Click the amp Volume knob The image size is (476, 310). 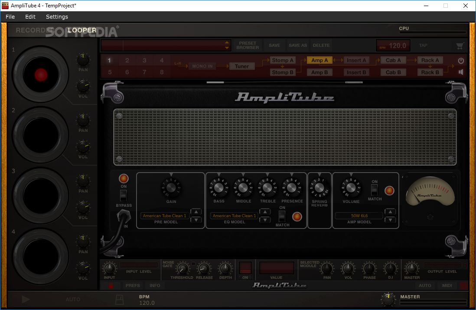(351, 188)
